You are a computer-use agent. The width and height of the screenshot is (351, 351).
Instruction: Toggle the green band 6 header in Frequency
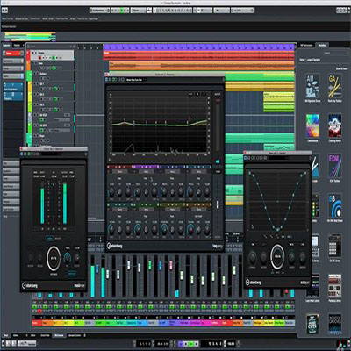(147, 204)
